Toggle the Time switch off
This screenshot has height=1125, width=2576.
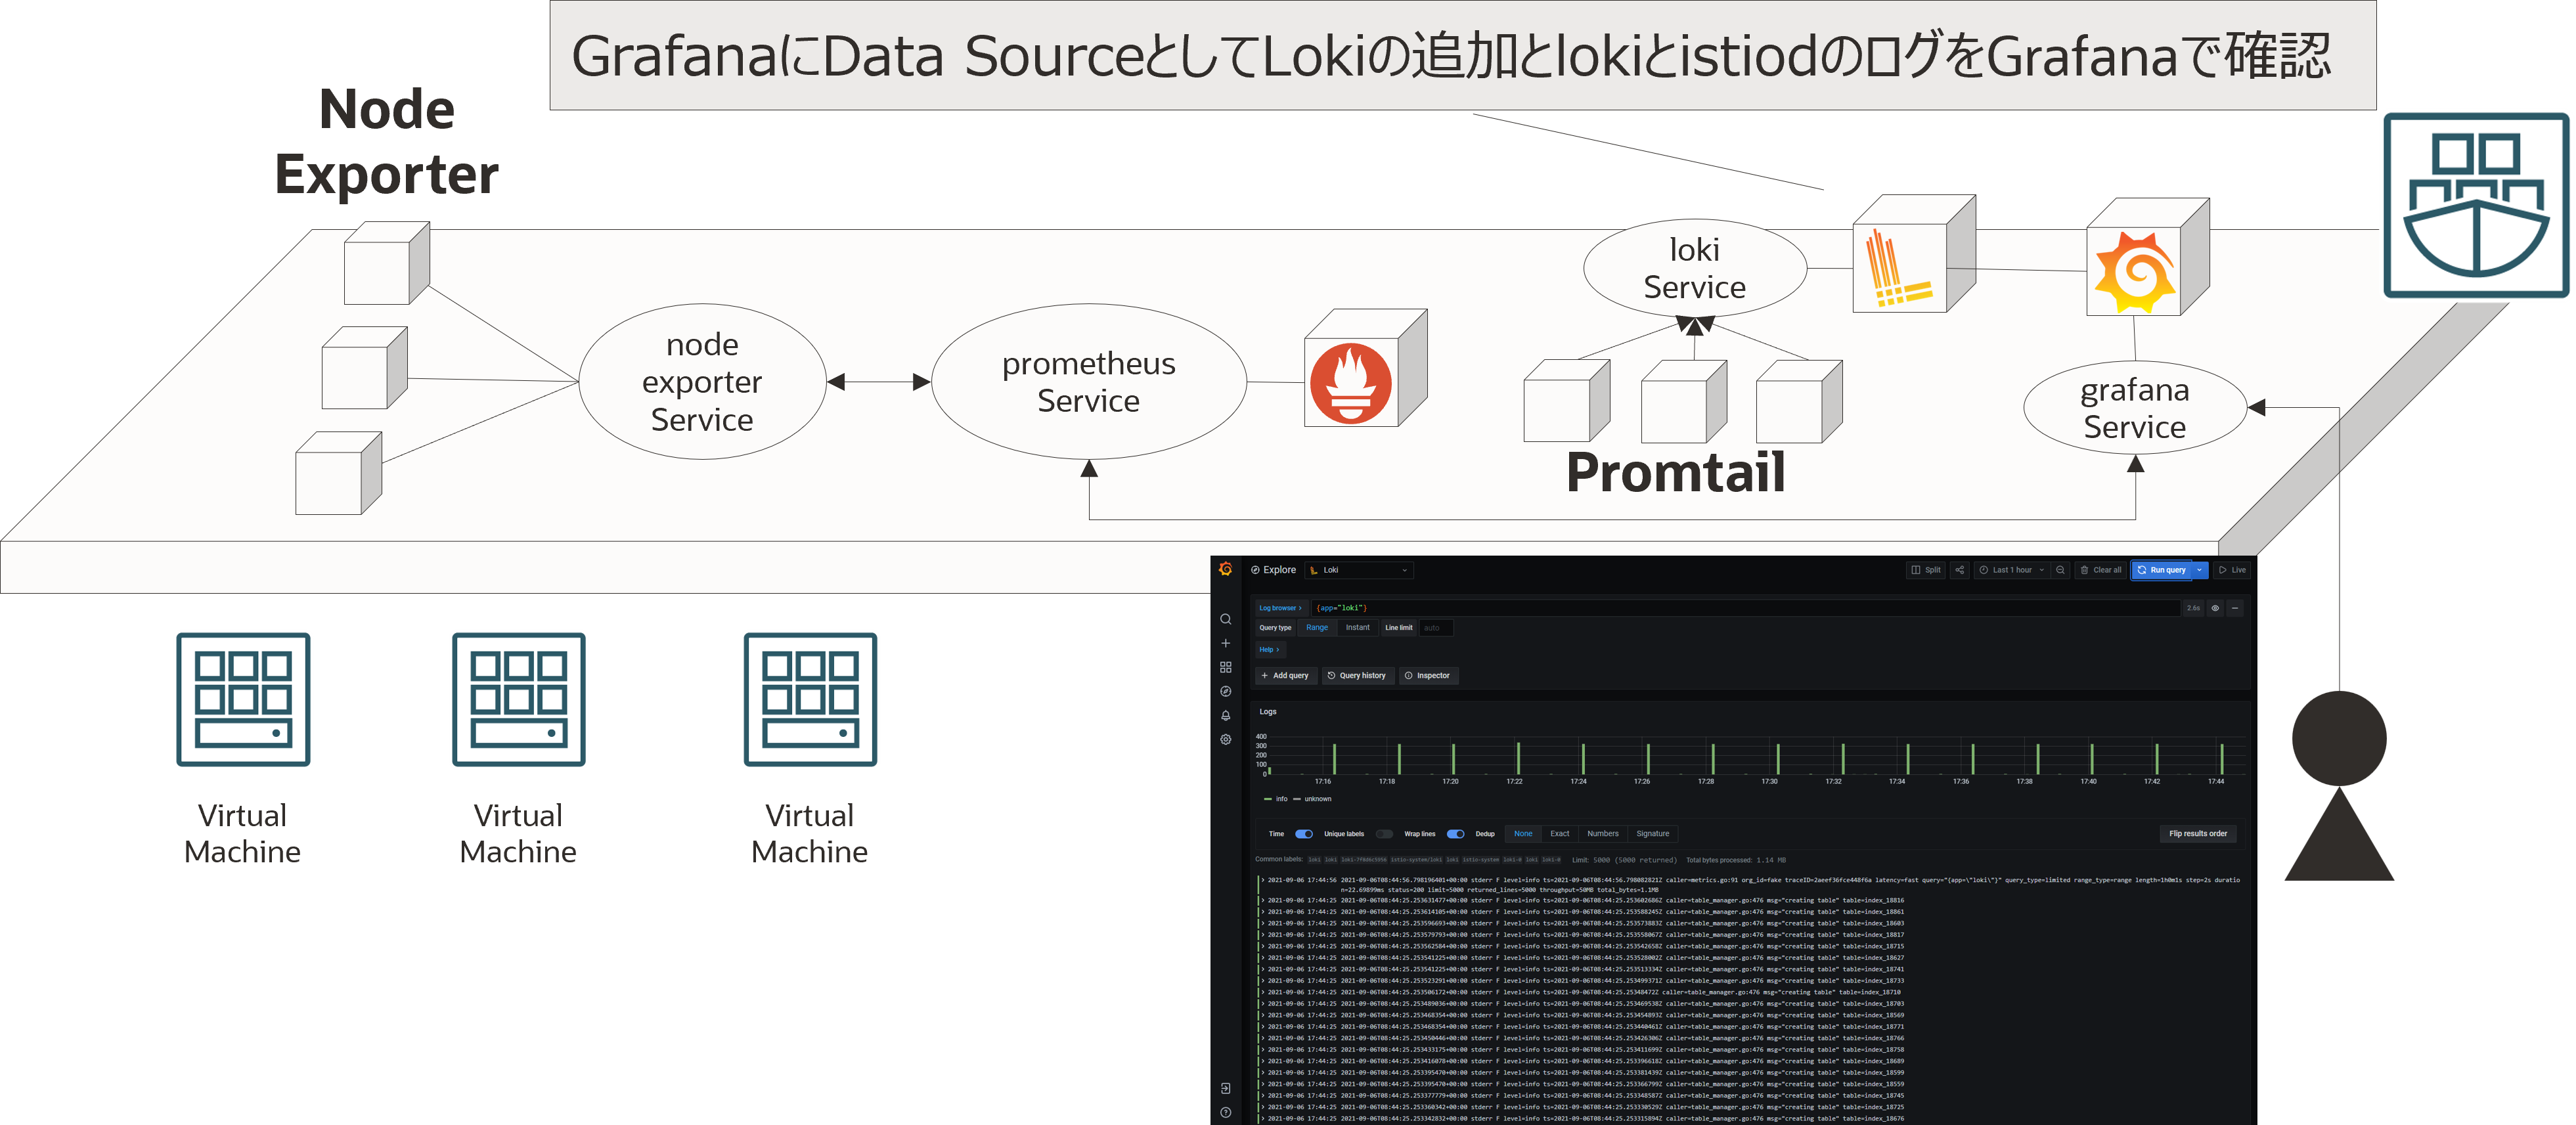click(x=1304, y=834)
